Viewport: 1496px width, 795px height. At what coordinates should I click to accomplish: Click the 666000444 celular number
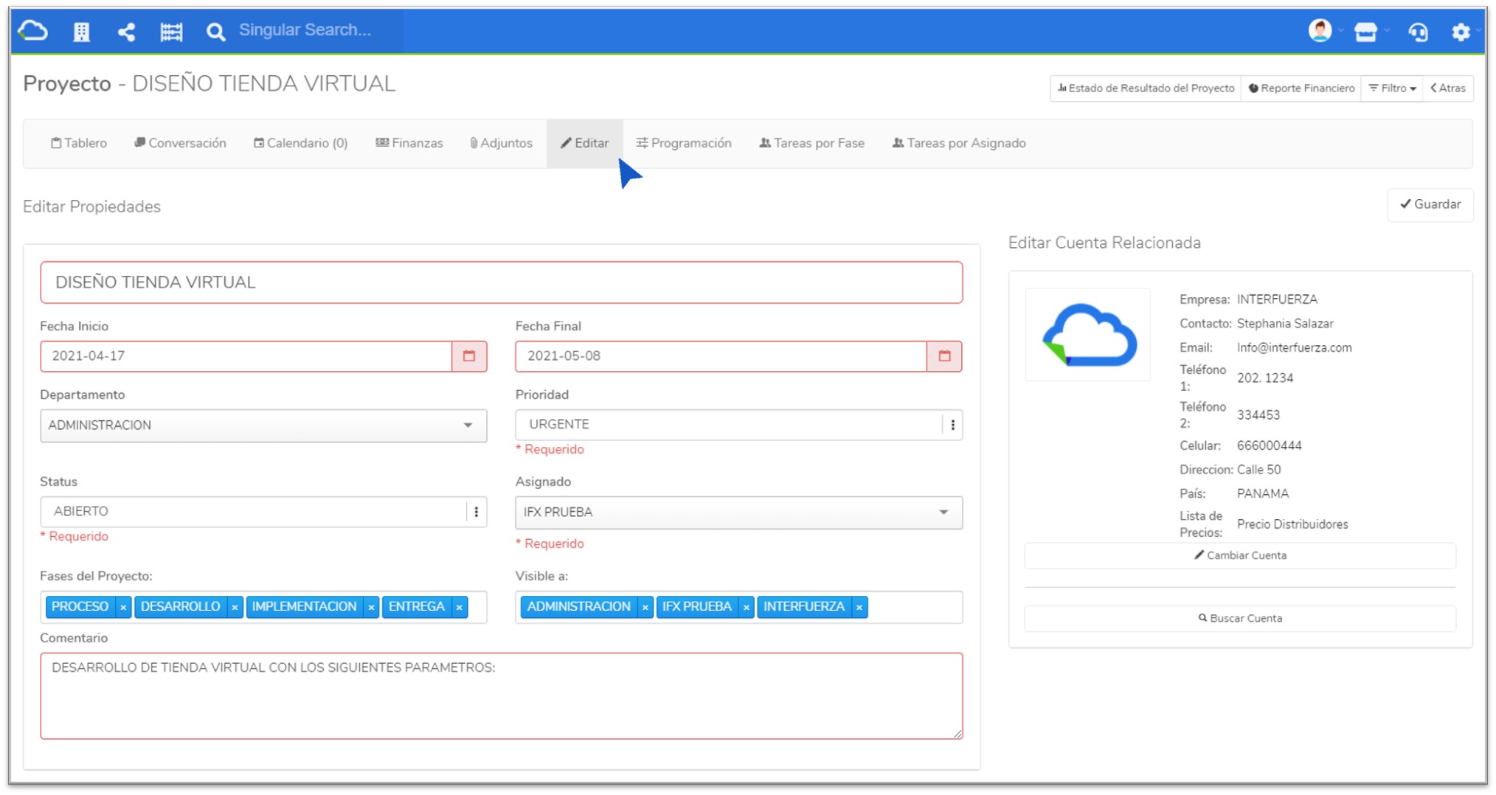1269,445
